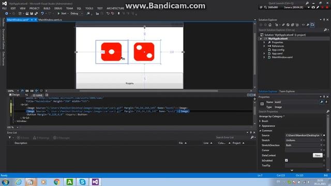Open the FILE menu

[x=4, y=8]
